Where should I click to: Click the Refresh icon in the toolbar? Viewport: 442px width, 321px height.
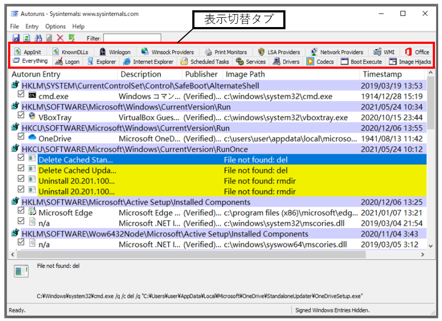(x=27, y=38)
